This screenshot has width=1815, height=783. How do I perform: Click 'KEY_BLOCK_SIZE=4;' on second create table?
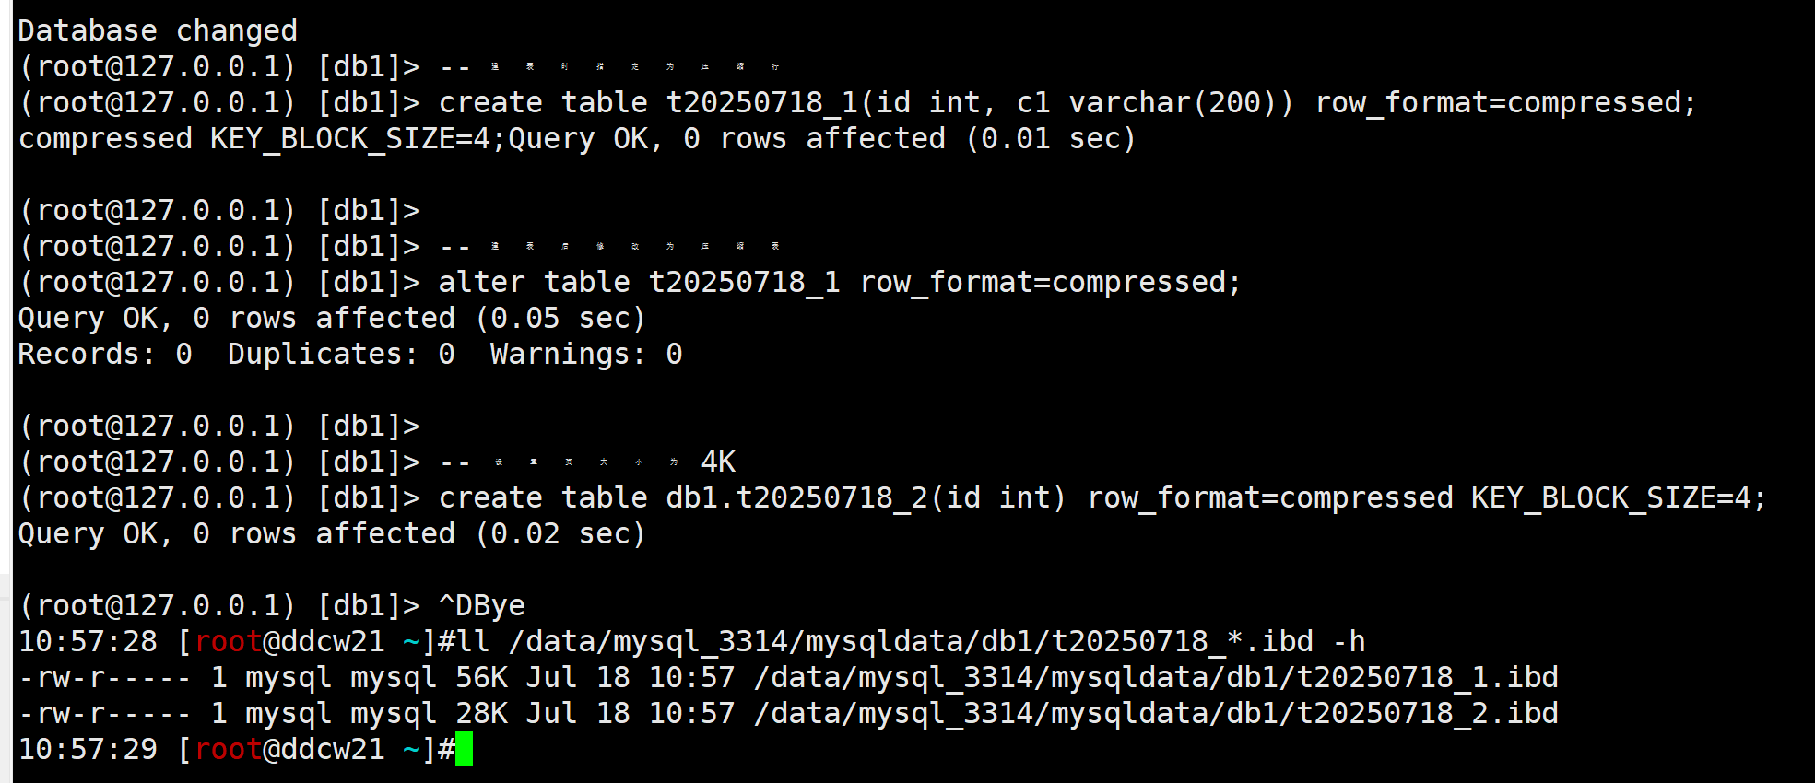[1618, 497]
